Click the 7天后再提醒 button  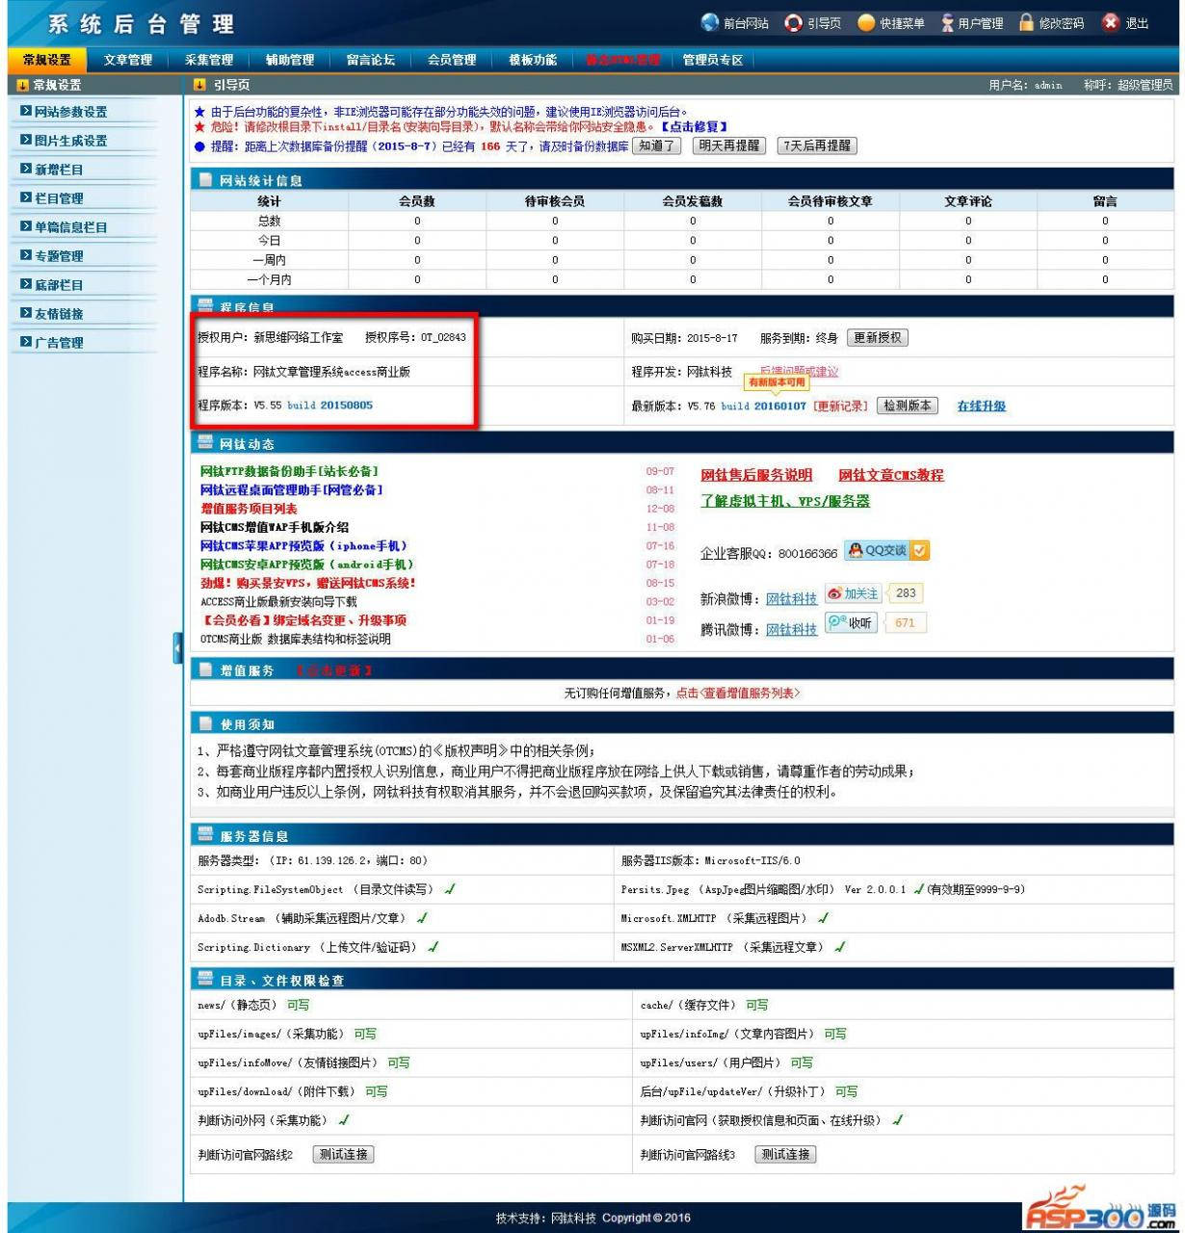tap(817, 146)
